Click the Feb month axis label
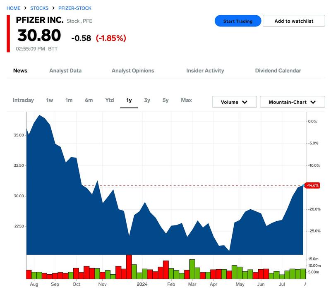 pyautogui.click(x=171, y=284)
